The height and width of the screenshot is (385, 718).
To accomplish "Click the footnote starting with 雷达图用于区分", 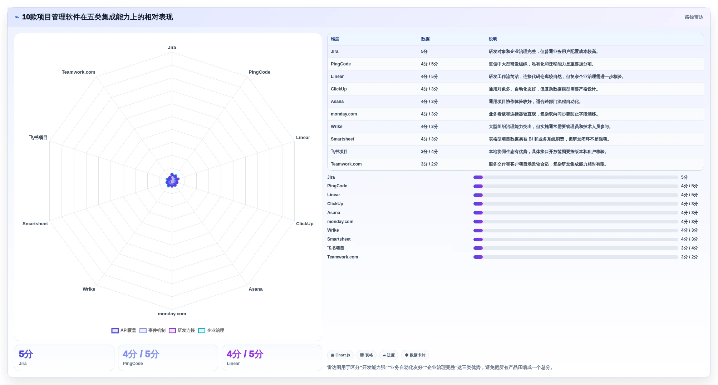I will 441,367.
